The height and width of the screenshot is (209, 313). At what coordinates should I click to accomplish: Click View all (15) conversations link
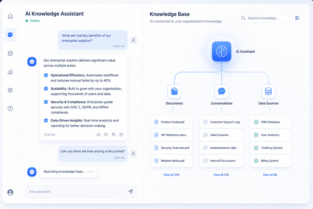221,175
